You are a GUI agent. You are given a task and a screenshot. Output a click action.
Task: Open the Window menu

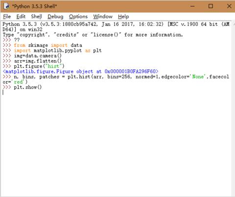(103, 17)
